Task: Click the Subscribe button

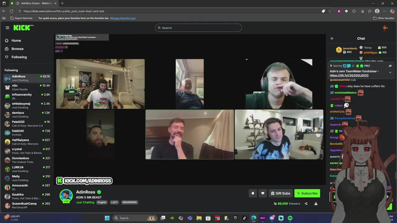Action: click(307, 193)
